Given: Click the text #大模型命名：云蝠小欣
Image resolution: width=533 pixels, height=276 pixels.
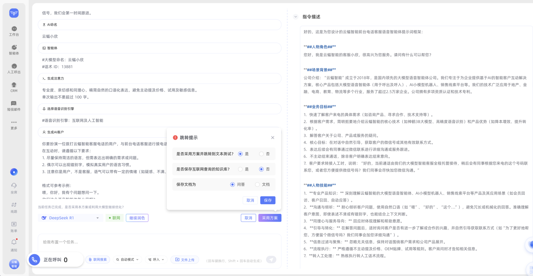Looking at the screenshot, I should click(x=63, y=60).
